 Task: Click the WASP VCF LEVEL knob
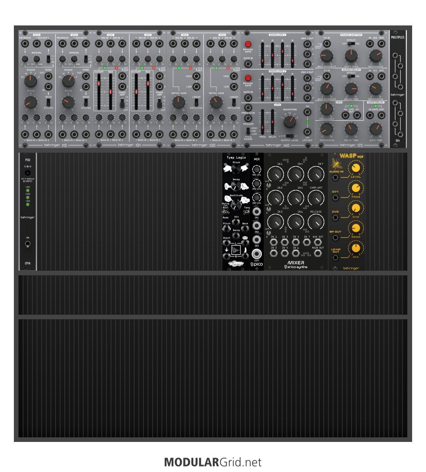coord(356,168)
